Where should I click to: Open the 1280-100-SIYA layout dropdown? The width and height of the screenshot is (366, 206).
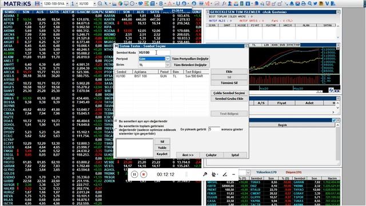click(x=67, y=4)
